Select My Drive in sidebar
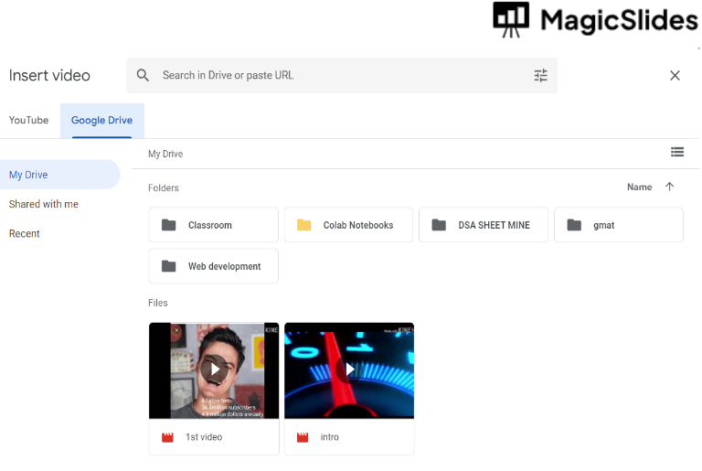Viewport: 702px width, 471px height. click(60, 175)
